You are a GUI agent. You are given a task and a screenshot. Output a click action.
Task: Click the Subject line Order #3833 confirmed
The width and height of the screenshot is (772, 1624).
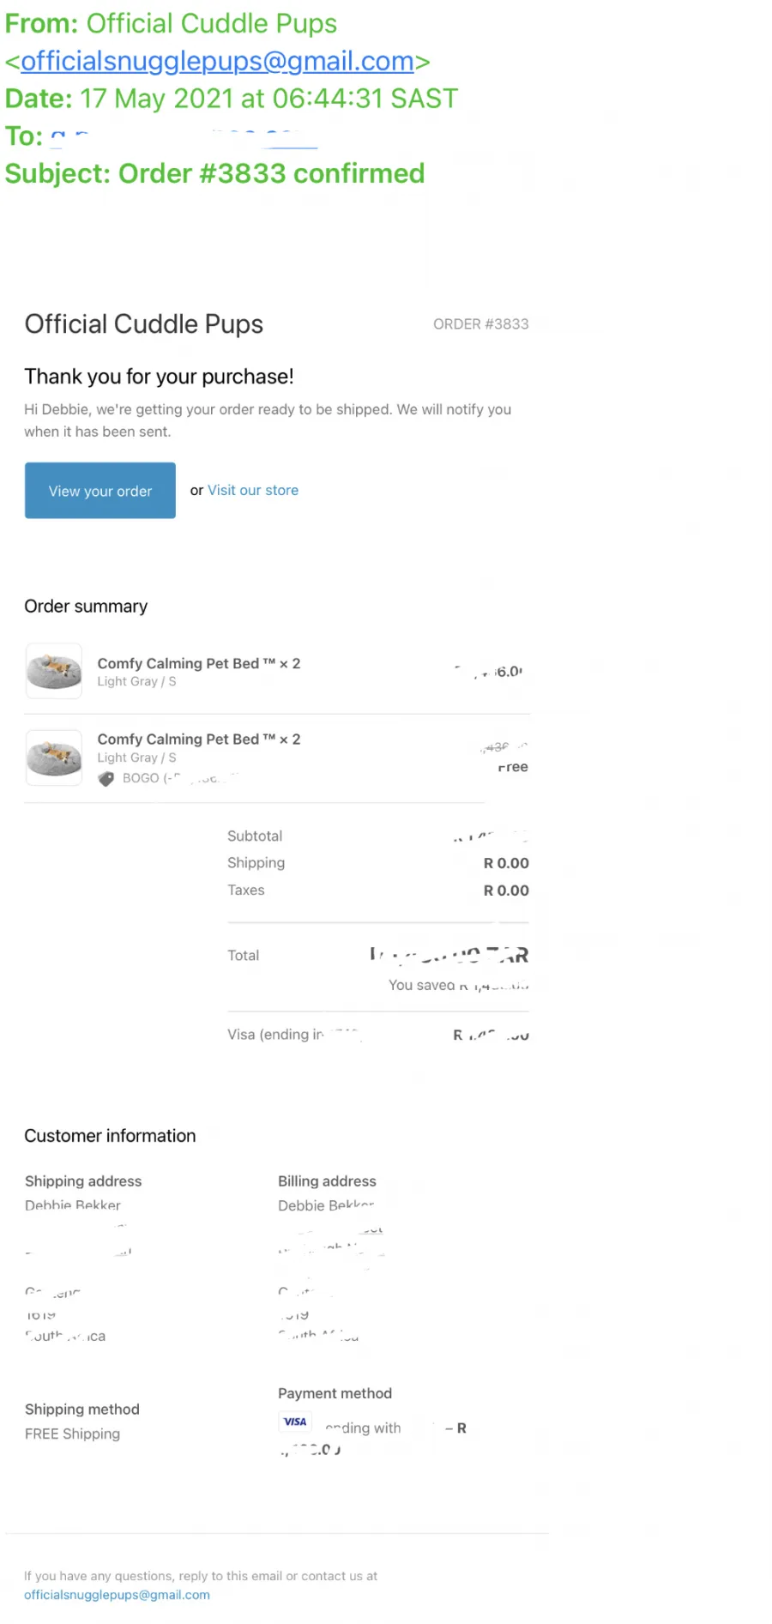[x=215, y=173]
